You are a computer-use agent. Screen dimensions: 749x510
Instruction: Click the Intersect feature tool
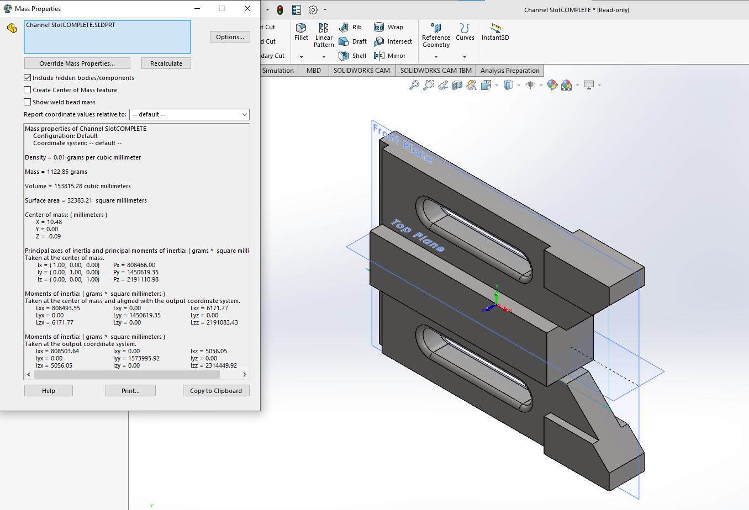[x=393, y=41]
